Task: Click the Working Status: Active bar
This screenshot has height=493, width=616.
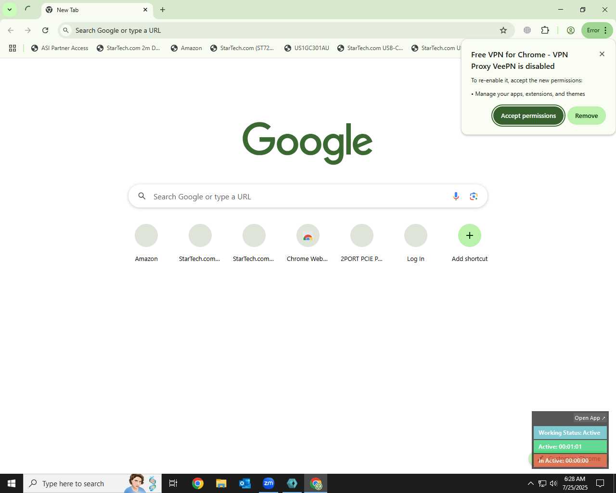Action: pos(570,433)
